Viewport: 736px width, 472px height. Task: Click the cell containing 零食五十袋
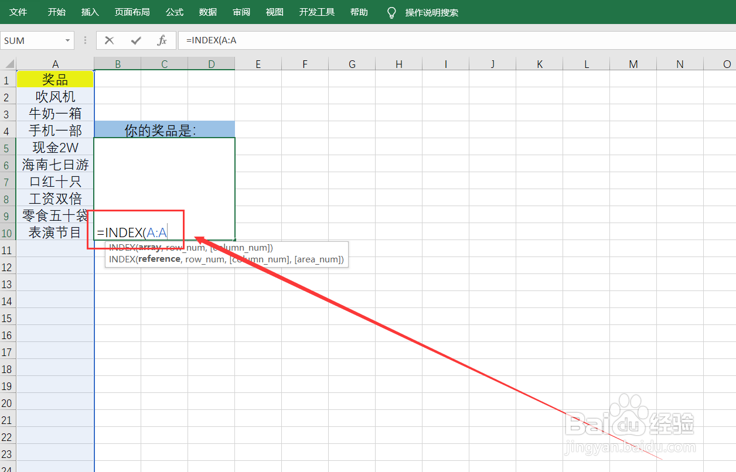pyautogui.click(x=55, y=215)
